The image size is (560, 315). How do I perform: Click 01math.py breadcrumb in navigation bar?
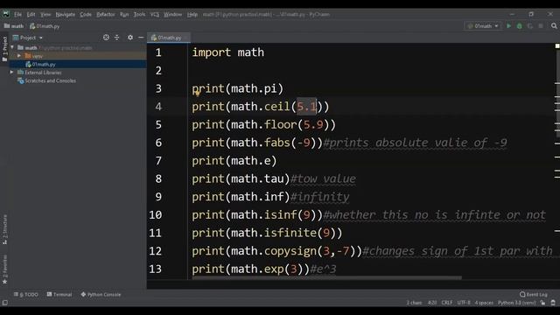point(45,26)
